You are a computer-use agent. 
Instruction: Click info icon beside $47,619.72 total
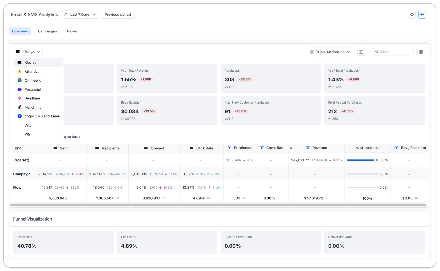pyautogui.click(x=327, y=198)
